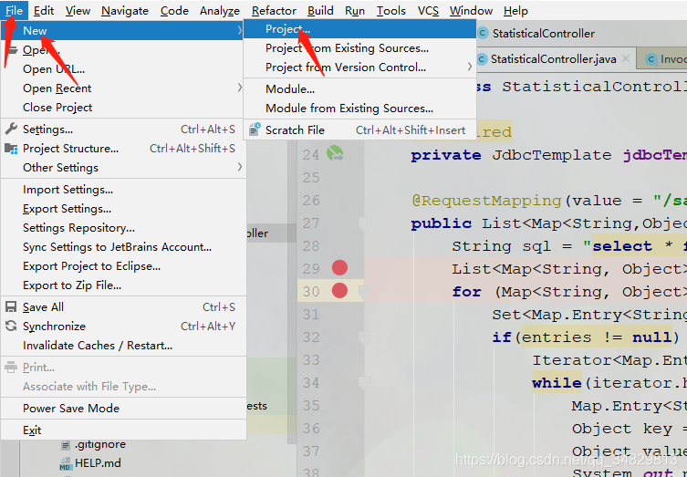
Task: Open Project Structure...
Action: pyautogui.click(x=122, y=149)
